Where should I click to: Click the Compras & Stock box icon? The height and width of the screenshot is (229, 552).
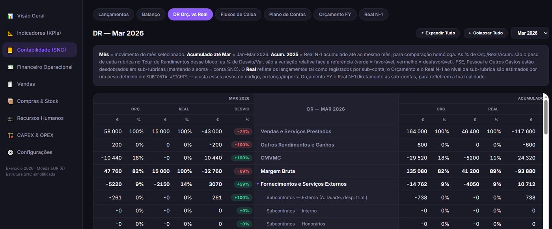click(10, 101)
